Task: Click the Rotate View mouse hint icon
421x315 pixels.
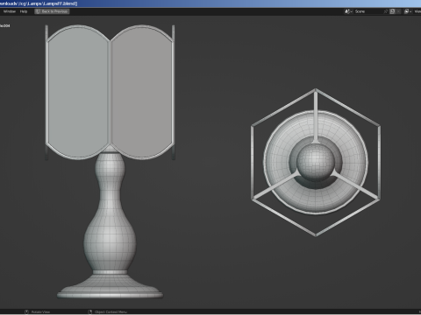Action: (x=26, y=312)
